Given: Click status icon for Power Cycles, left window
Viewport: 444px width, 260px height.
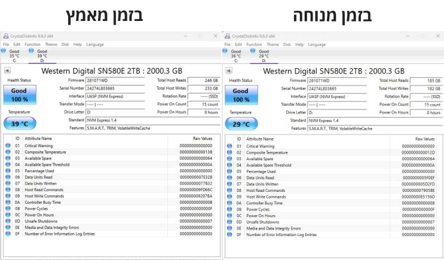Looking at the screenshot, I should click(x=8, y=209).
